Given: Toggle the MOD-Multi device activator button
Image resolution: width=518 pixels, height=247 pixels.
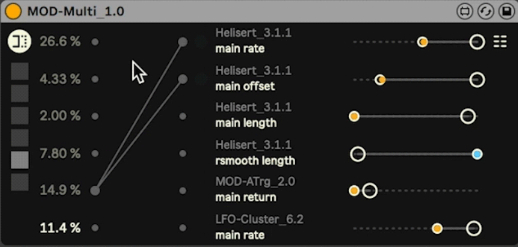Looking at the screenshot, I should tap(13, 12).
